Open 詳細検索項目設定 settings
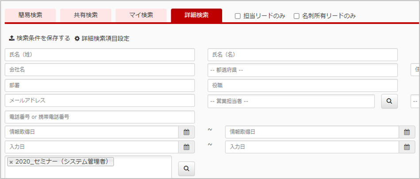 click(105, 39)
